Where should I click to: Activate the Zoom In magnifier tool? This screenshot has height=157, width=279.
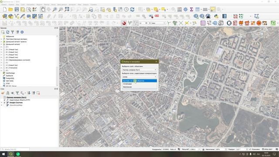tap(55, 10)
